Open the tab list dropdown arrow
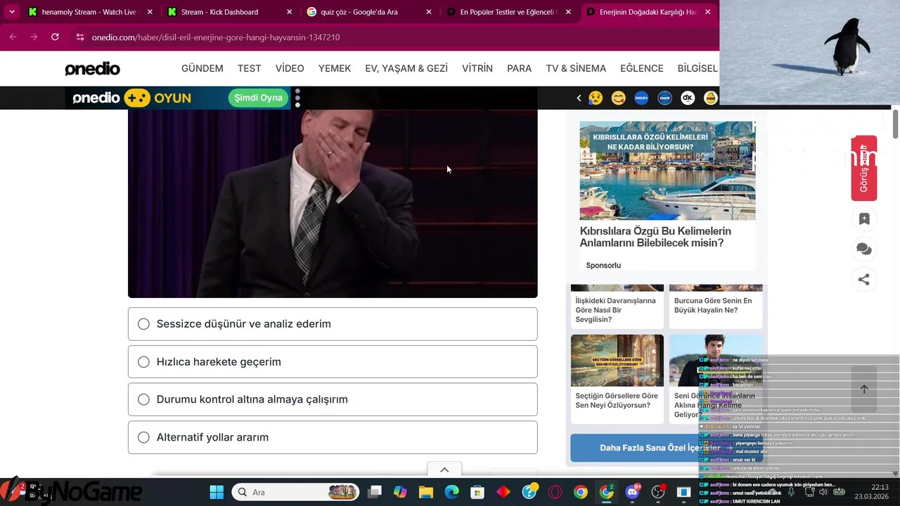The height and width of the screenshot is (506, 900). tap(12, 12)
